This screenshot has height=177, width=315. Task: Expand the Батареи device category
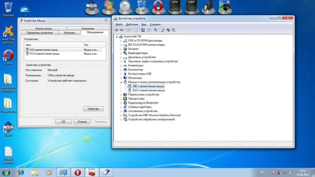pyautogui.click(x=121, y=49)
